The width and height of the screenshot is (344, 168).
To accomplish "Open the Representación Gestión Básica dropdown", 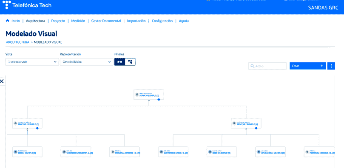I will click(86, 62).
